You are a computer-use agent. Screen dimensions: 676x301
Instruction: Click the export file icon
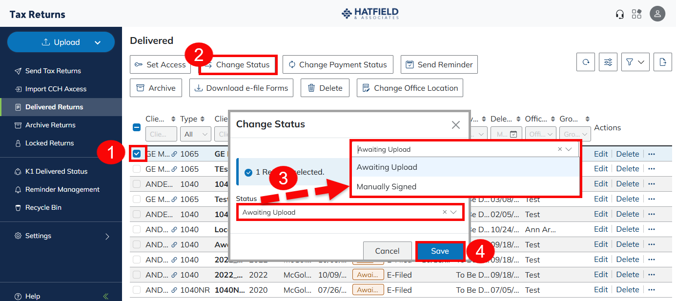662,62
